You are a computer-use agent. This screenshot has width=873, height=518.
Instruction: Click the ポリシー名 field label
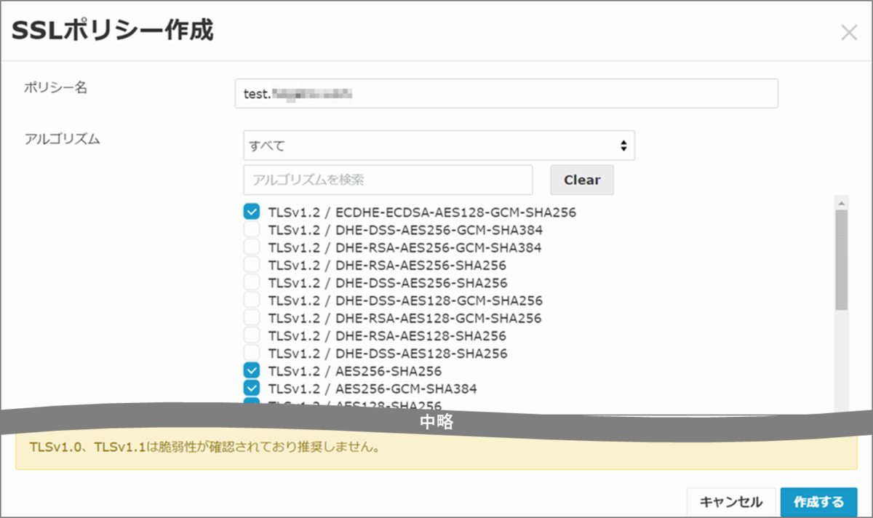[x=55, y=87]
